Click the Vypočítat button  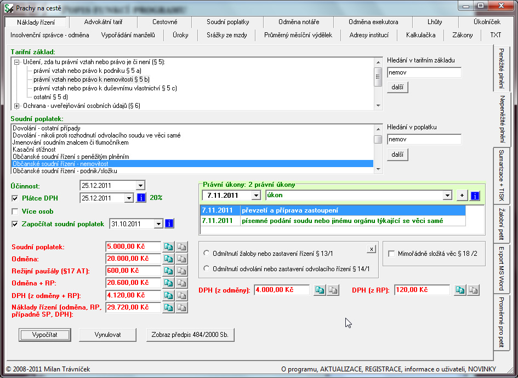click(45, 334)
